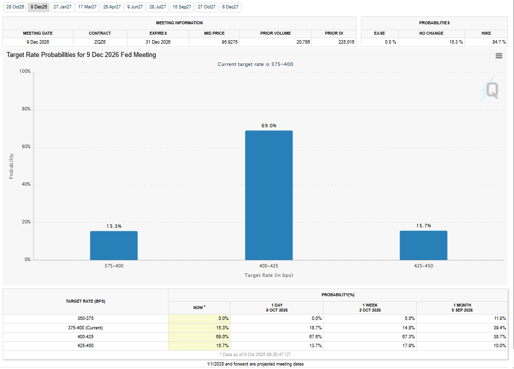Switch to the 28 Oct26 meeting tab

click(x=15, y=7)
